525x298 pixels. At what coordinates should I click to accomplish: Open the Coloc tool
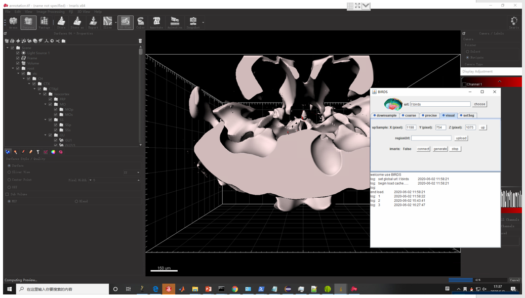pyautogui.click(x=140, y=22)
